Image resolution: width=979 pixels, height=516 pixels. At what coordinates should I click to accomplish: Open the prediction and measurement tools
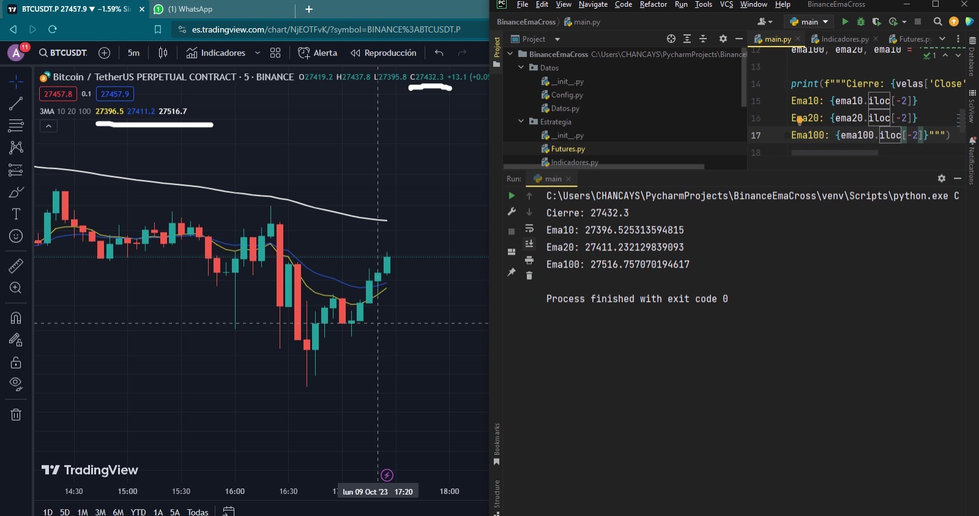pyautogui.click(x=16, y=170)
